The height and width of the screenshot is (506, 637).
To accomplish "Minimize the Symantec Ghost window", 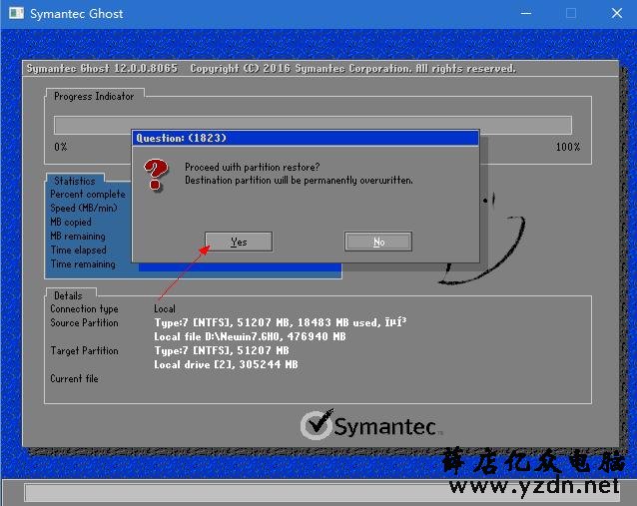I will pos(526,13).
